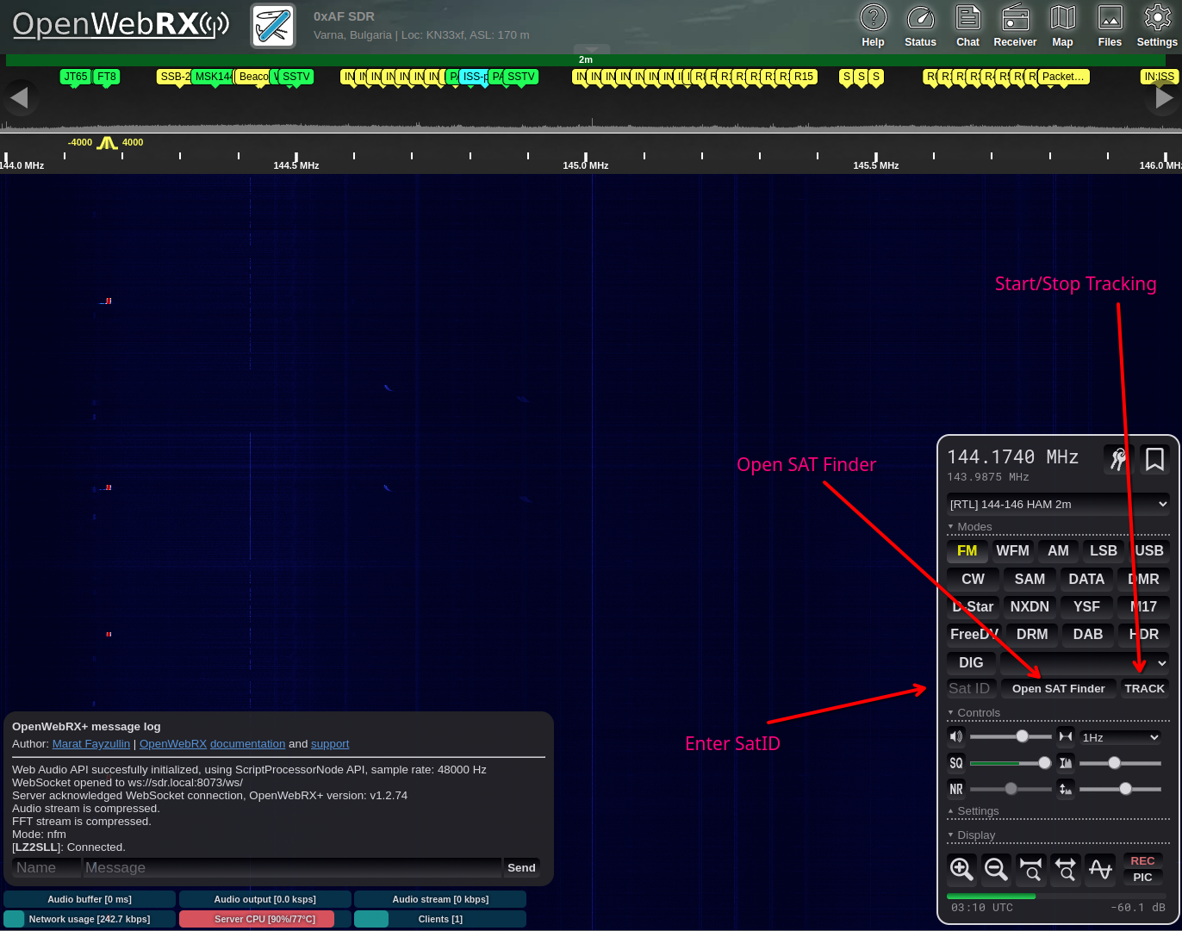Select DRM mode
This screenshot has height=931, width=1182.
pyautogui.click(x=1032, y=635)
